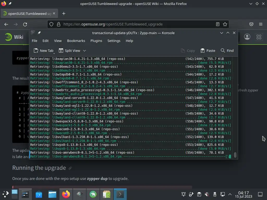Open Konsole Edit menu

click(45, 41)
